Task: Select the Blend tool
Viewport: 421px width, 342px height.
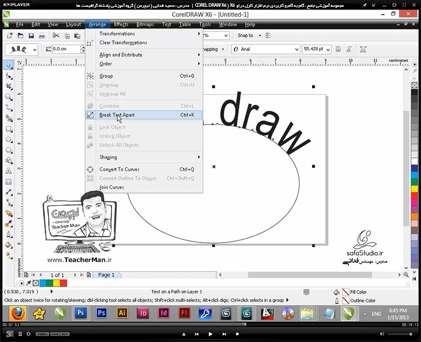Action: coord(8,214)
